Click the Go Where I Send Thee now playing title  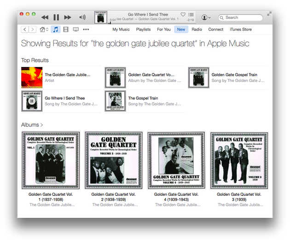(x=148, y=14)
